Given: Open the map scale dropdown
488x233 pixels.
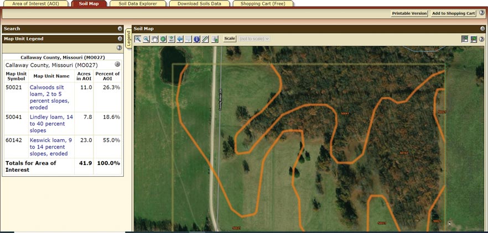Looking at the screenshot, I should pos(254,39).
